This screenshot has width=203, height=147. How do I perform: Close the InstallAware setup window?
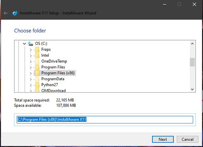[x=194, y=4]
